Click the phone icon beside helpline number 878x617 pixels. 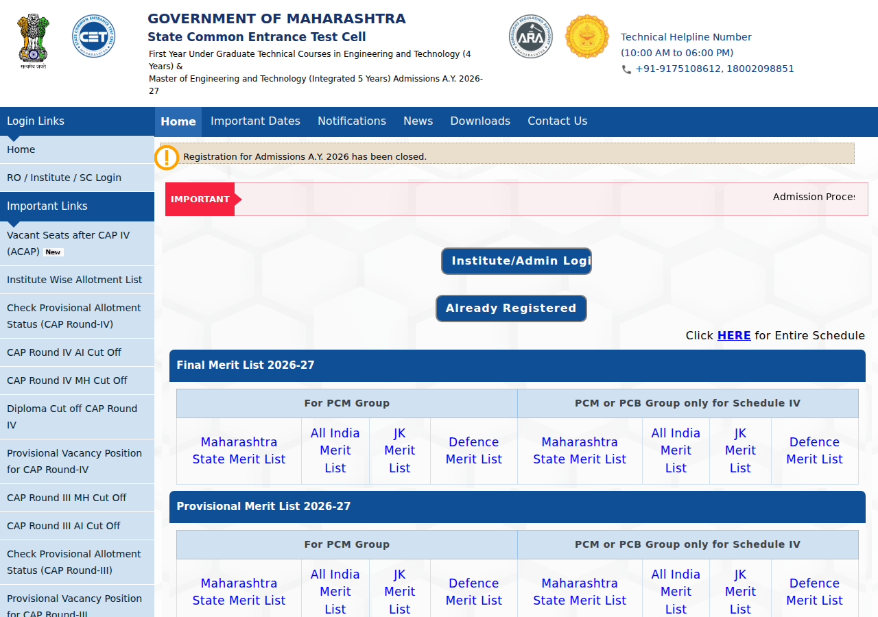(x=626, y=69)
